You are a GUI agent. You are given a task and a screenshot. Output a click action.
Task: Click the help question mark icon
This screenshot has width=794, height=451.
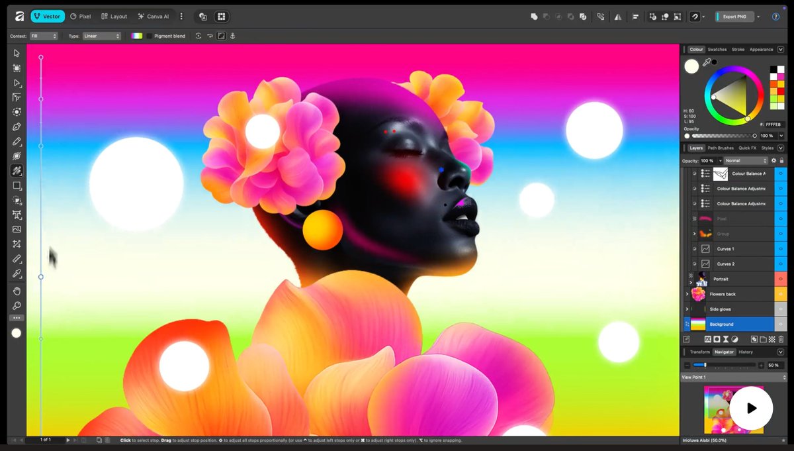click(x=775, y=17)
